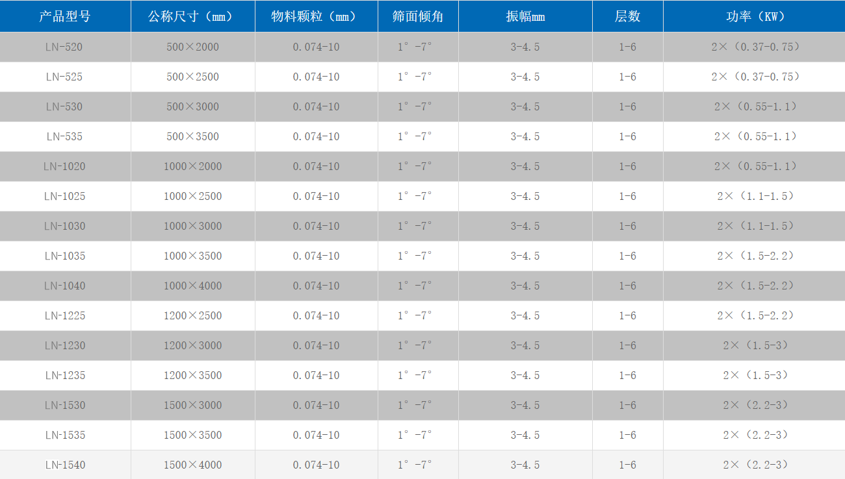Viewport: 845px width, 479px height.
Task: Select the 1200×2500 size cell
Action: (x=192, y=315)
